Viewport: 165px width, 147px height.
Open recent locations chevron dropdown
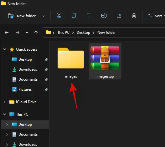tap(27, 33)
